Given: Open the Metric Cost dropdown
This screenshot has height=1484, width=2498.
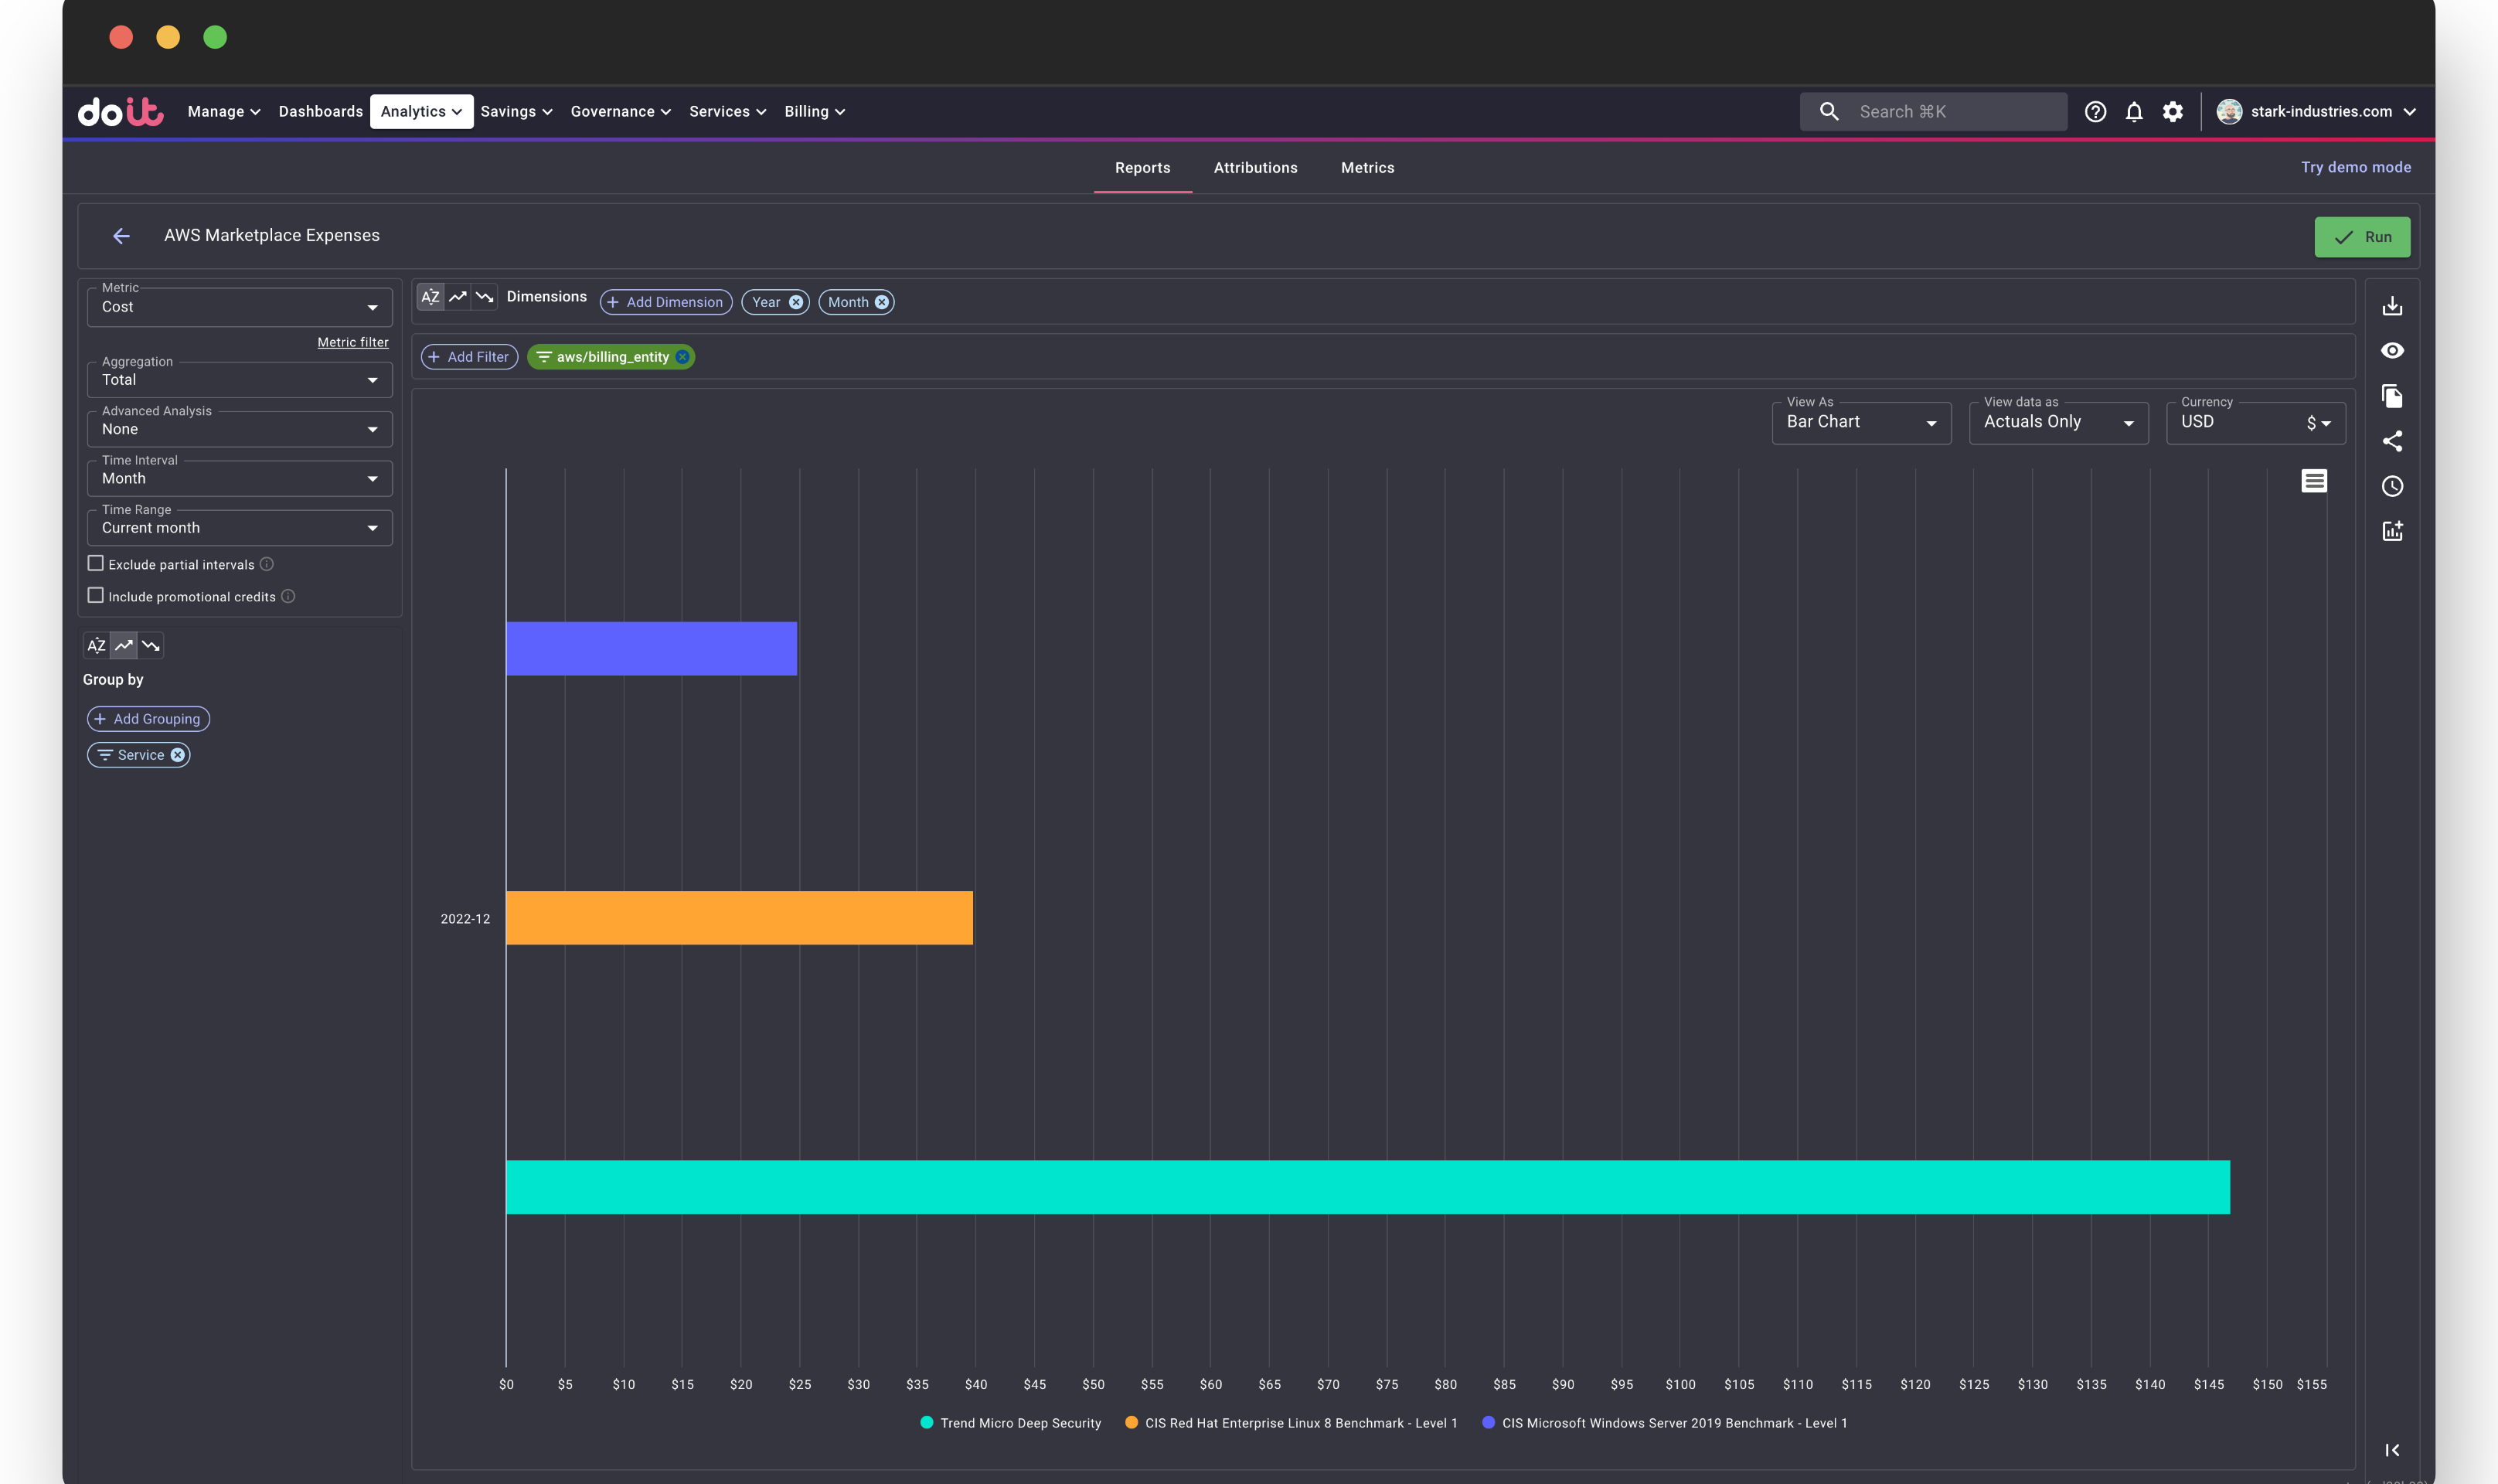Looking at the screenshot, I should pyautogui.click(x=240, y=307).
